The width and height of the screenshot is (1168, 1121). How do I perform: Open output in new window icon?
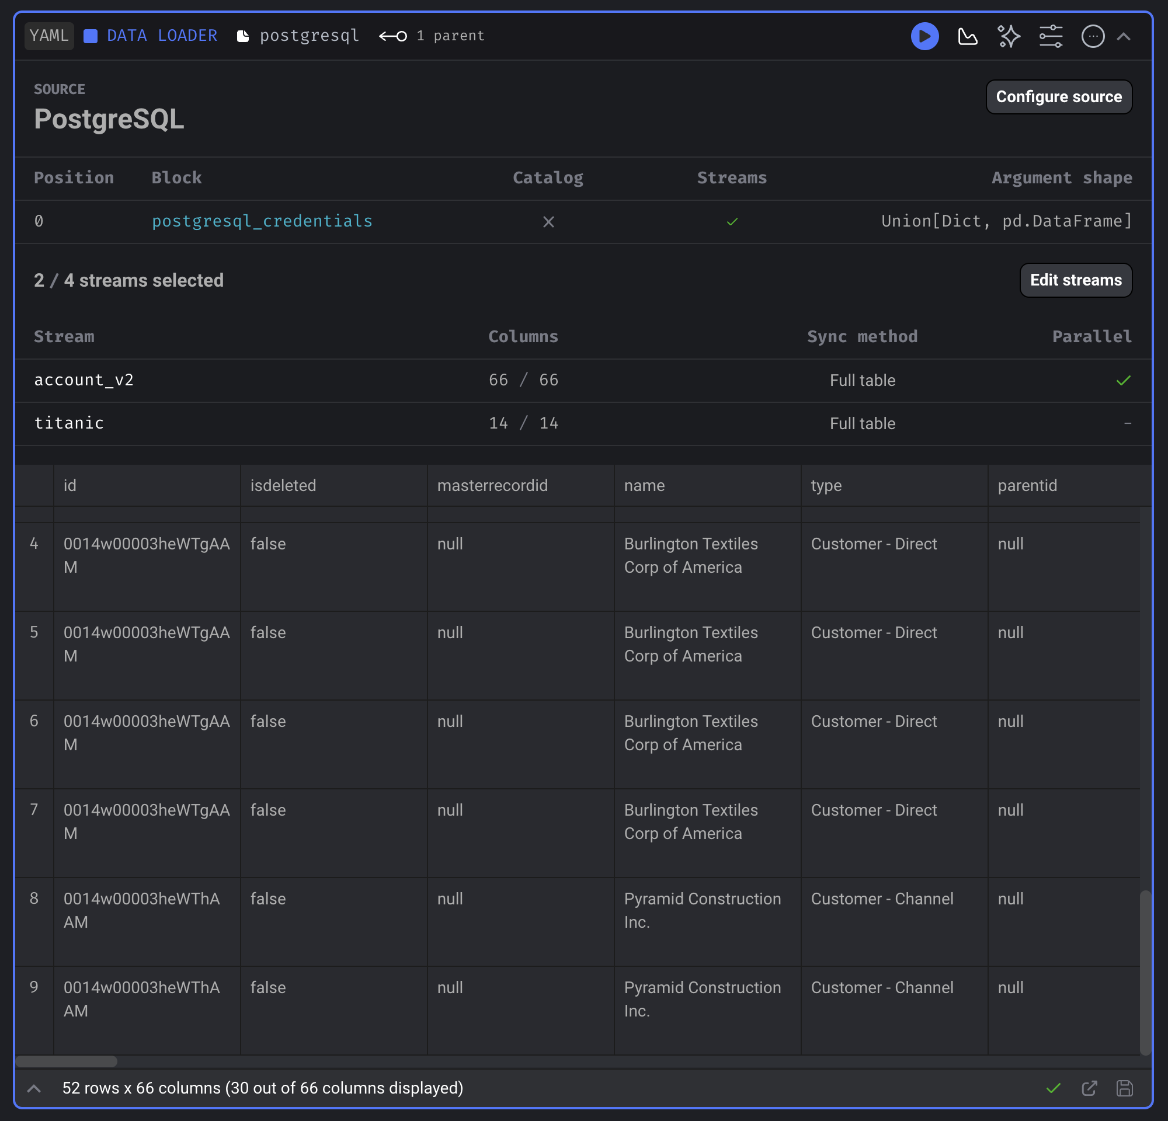tap(1089, 1088)
